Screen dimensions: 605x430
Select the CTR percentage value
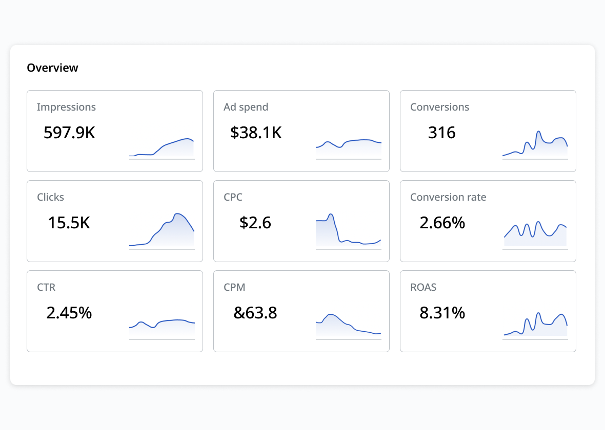[69, 312]
